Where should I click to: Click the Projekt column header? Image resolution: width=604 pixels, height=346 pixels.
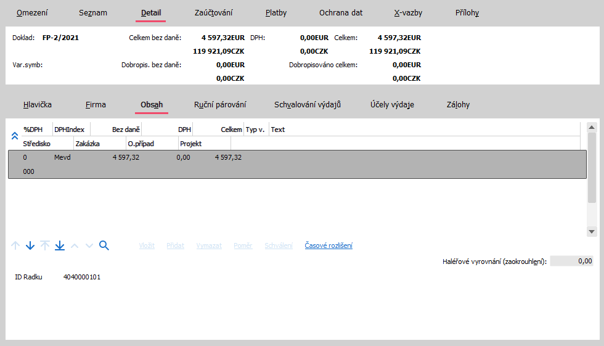pyautogui.click(x=205, y=144)
